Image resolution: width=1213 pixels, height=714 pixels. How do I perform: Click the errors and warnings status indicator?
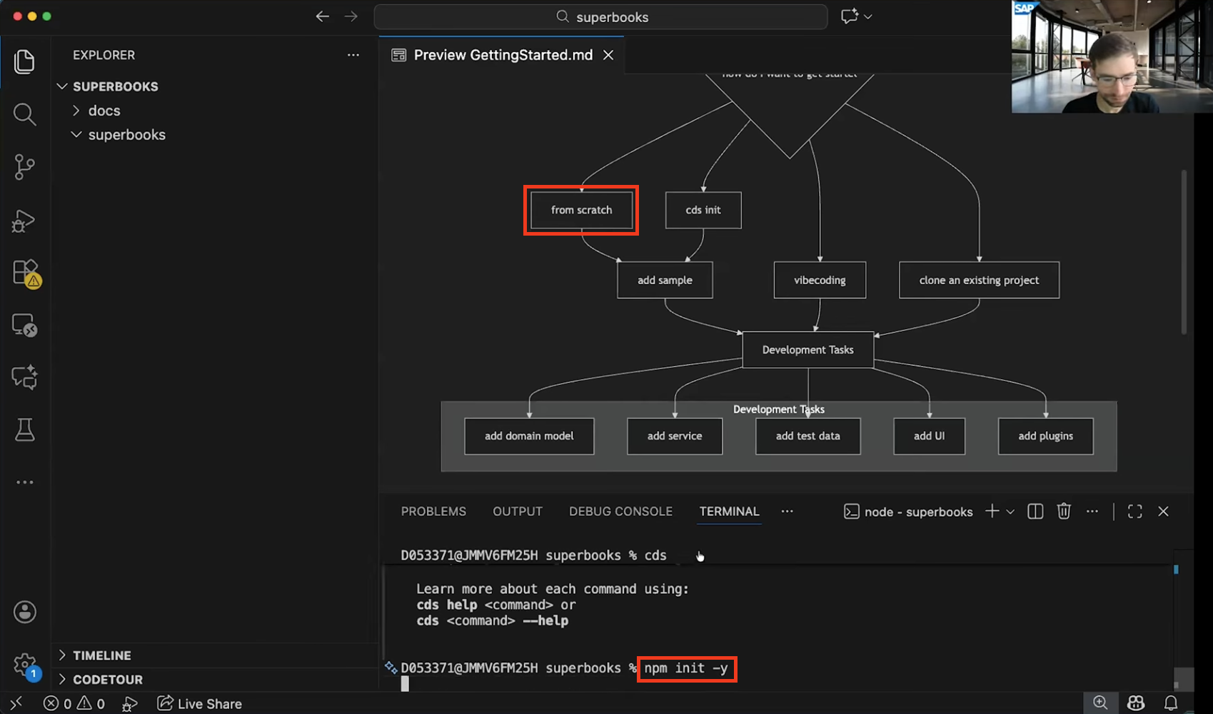pos(74,703)
